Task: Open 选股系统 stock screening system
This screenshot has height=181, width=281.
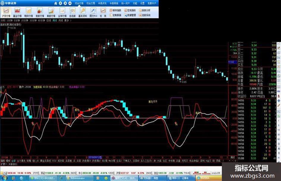Action: [x=145, y=15]
